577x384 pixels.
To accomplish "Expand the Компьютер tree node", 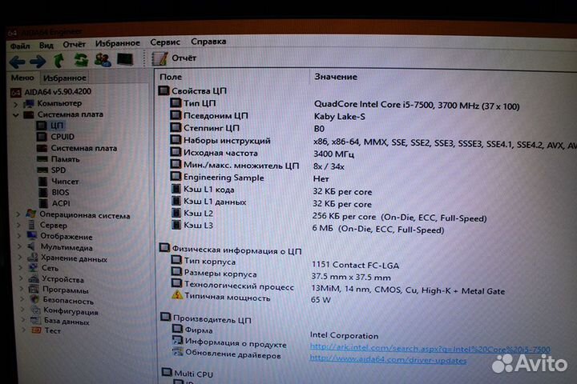I will pos(16,105).
